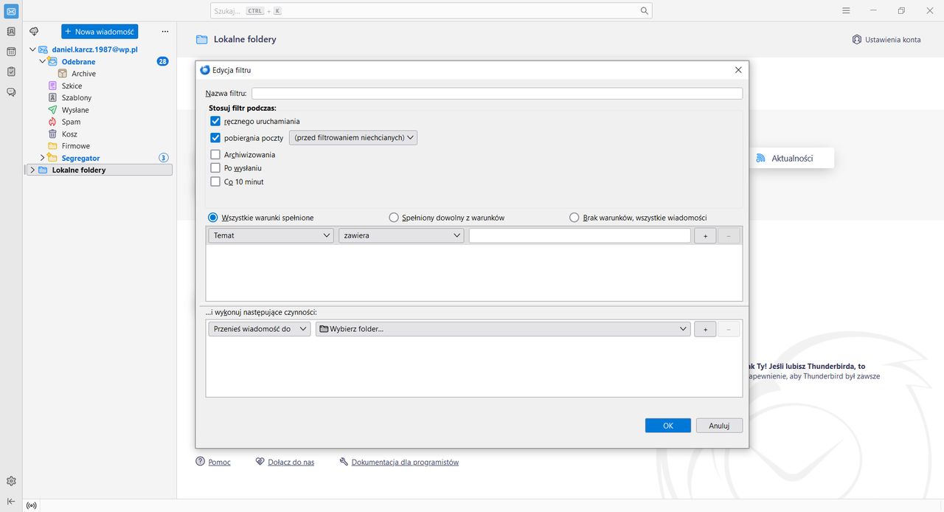Click the online status indicator icon

(x=31, y=505)
